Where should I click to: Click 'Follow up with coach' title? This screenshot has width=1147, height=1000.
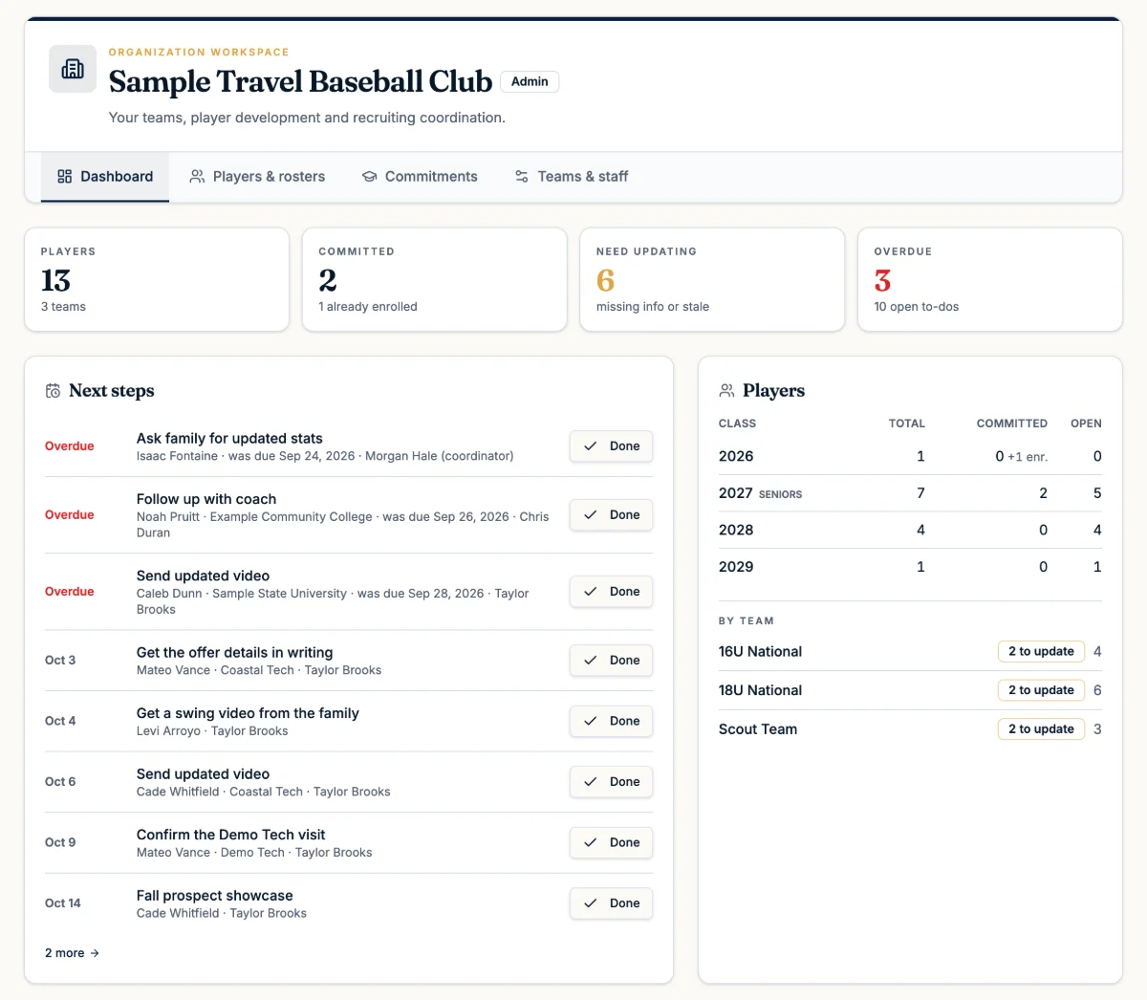coord(206,499)
